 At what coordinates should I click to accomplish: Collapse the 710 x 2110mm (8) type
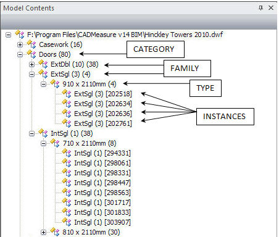[43, 143]
